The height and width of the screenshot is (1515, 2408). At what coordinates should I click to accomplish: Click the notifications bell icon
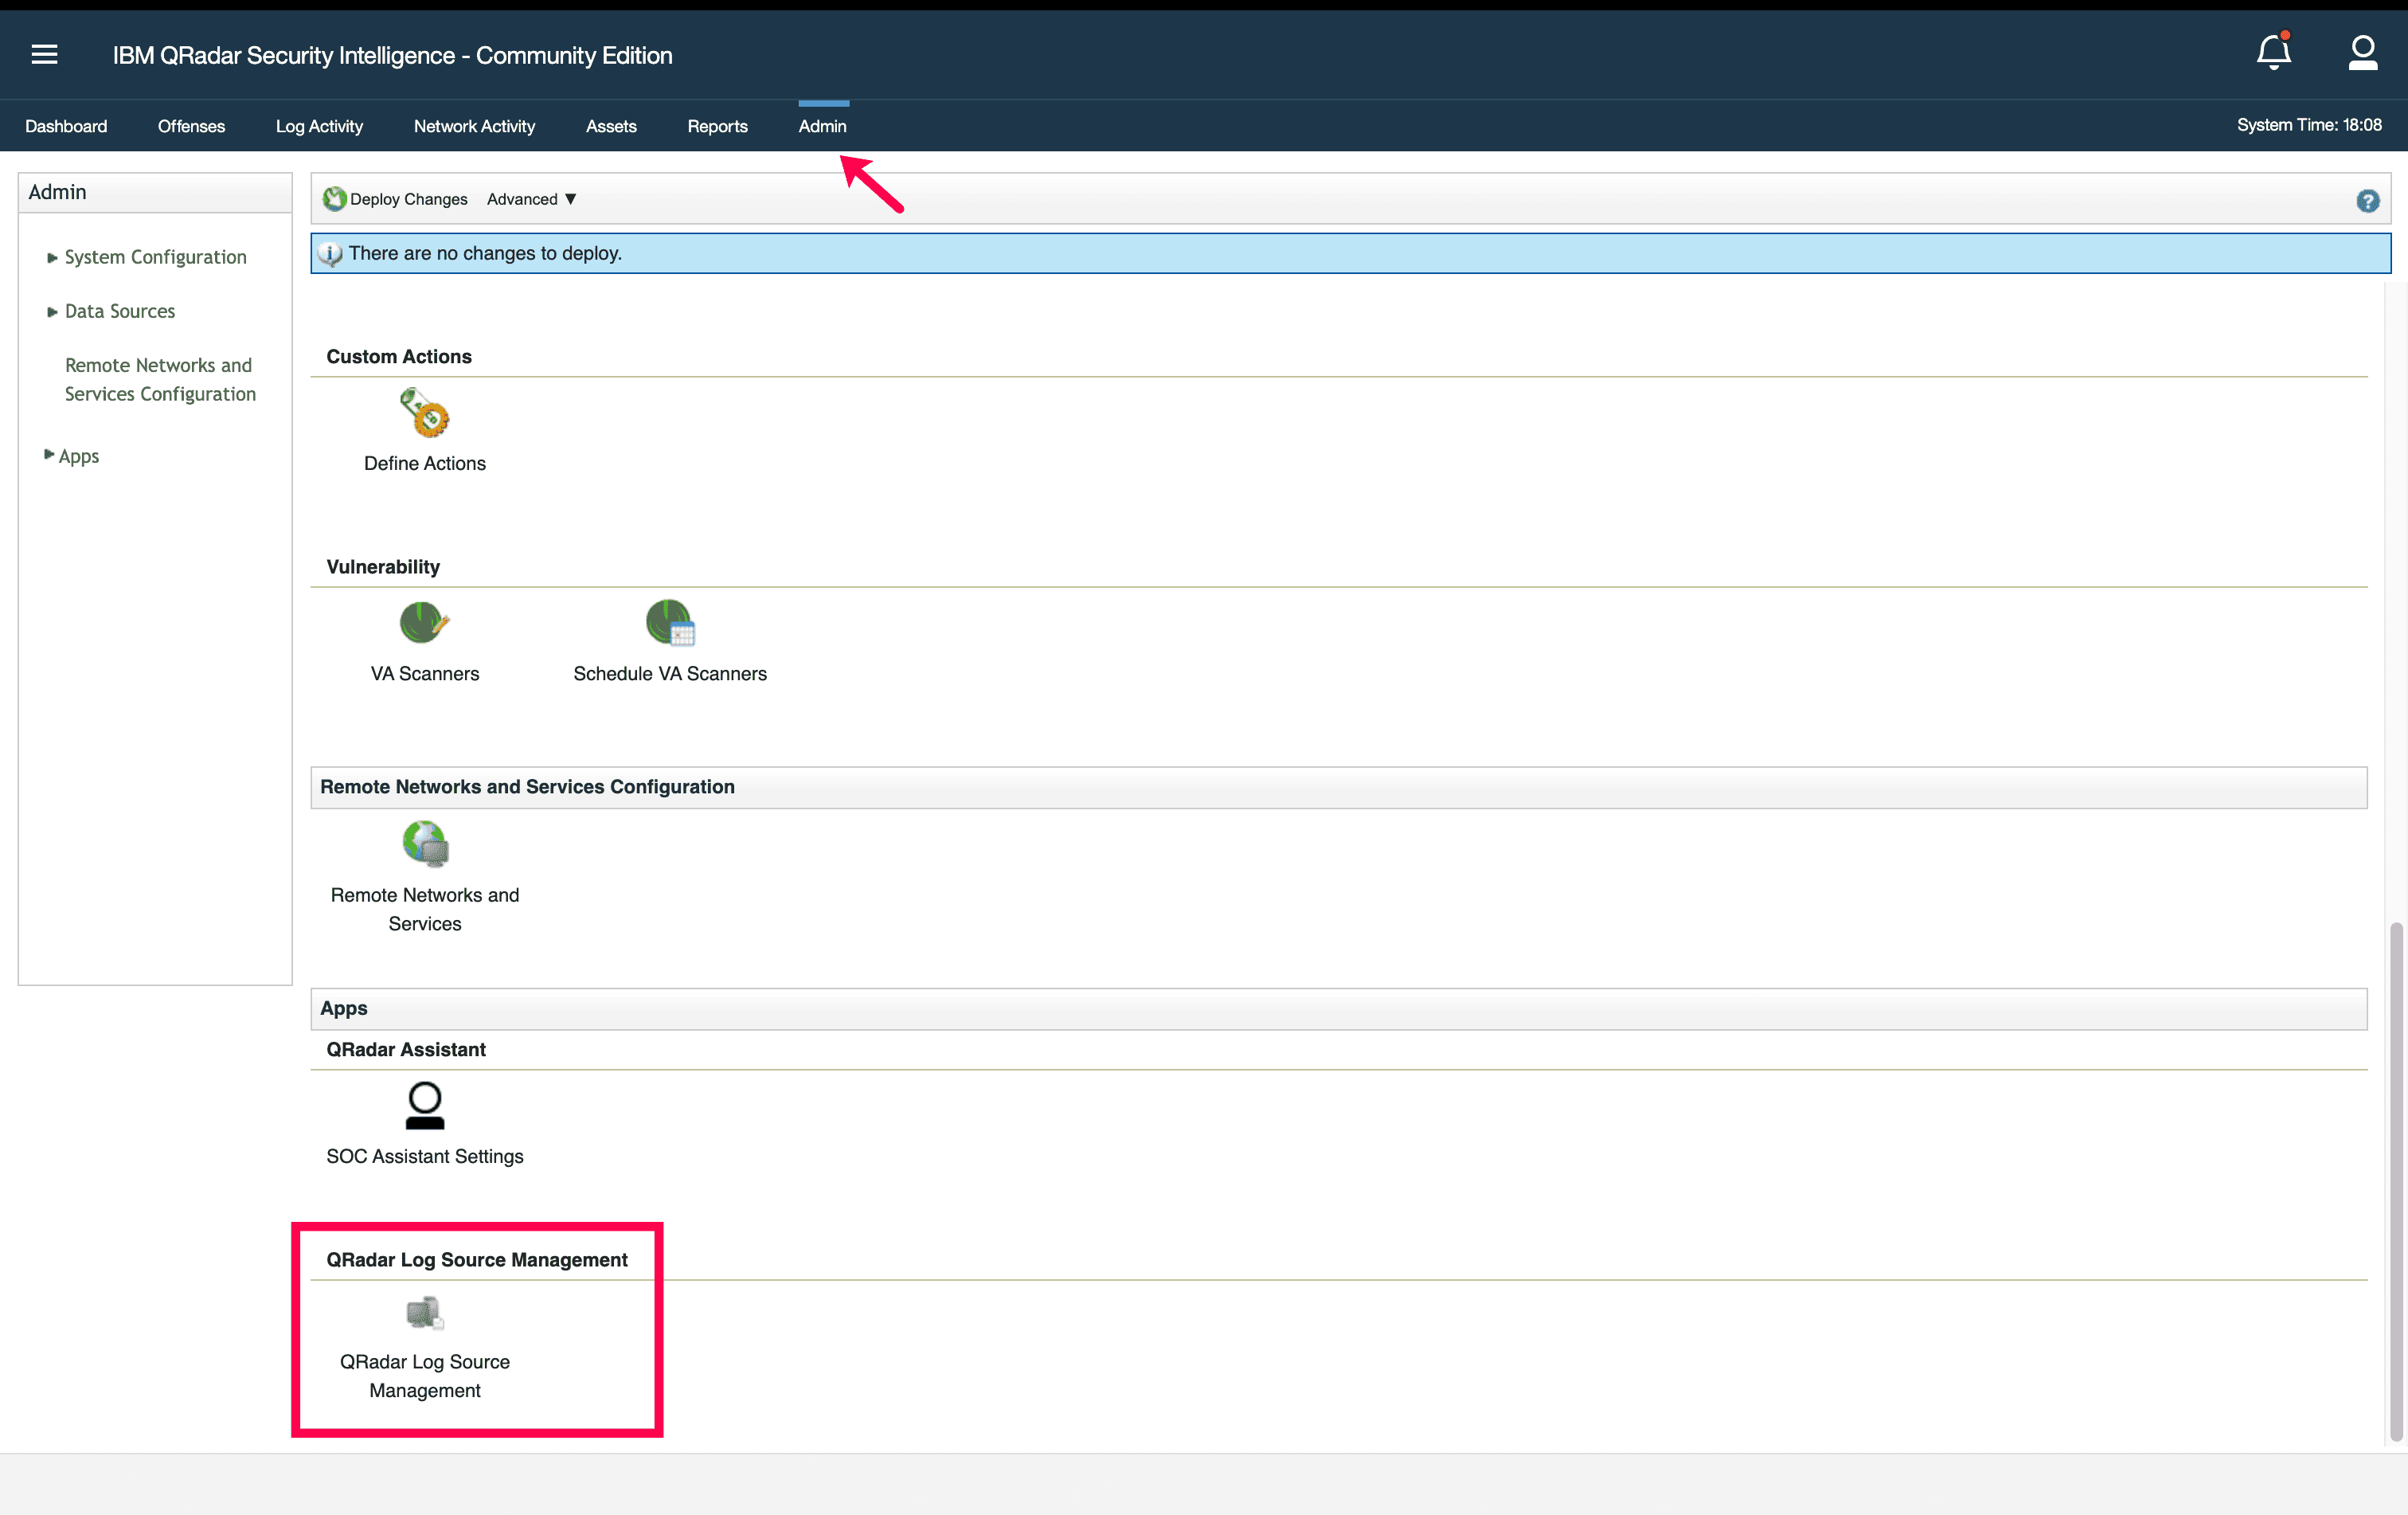click(x=2273, y=53)
